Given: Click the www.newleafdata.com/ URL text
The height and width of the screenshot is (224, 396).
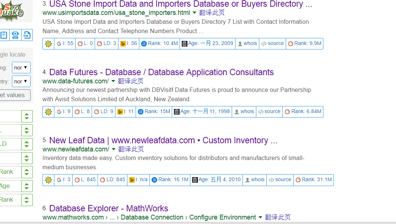Looking at the screenshot, I should click(x=76, y=149).
